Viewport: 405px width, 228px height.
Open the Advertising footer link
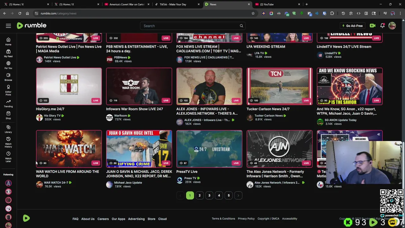click(x=136, y=219)
